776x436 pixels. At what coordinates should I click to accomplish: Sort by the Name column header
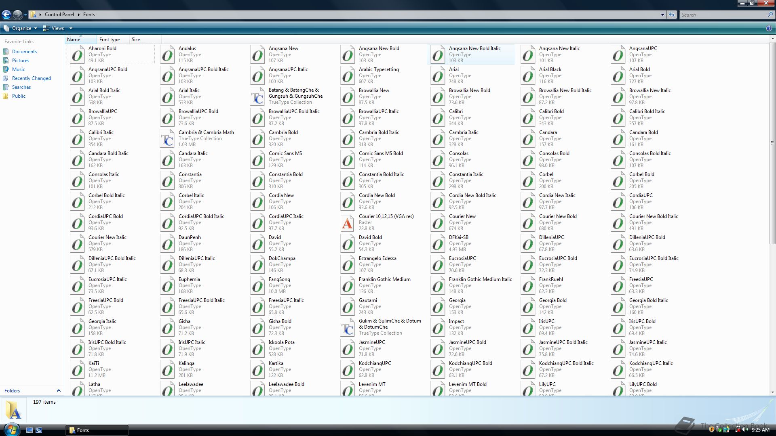[x=81, y=40]
